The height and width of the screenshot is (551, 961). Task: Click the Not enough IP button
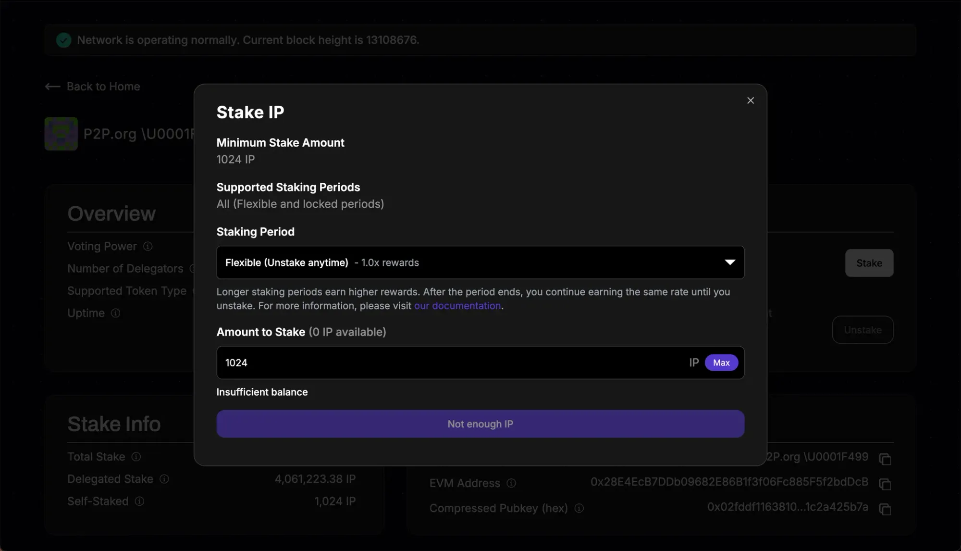[480, 424]
